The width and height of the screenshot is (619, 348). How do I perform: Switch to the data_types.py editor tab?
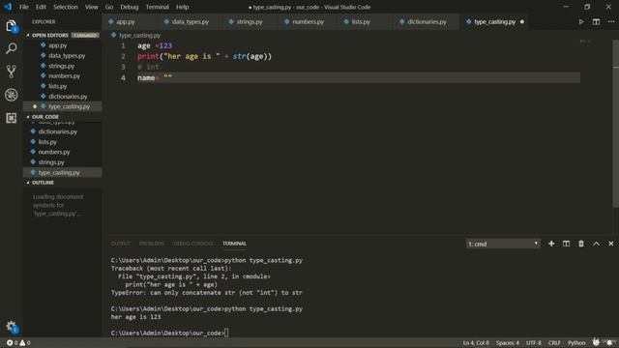click(191, 21)
